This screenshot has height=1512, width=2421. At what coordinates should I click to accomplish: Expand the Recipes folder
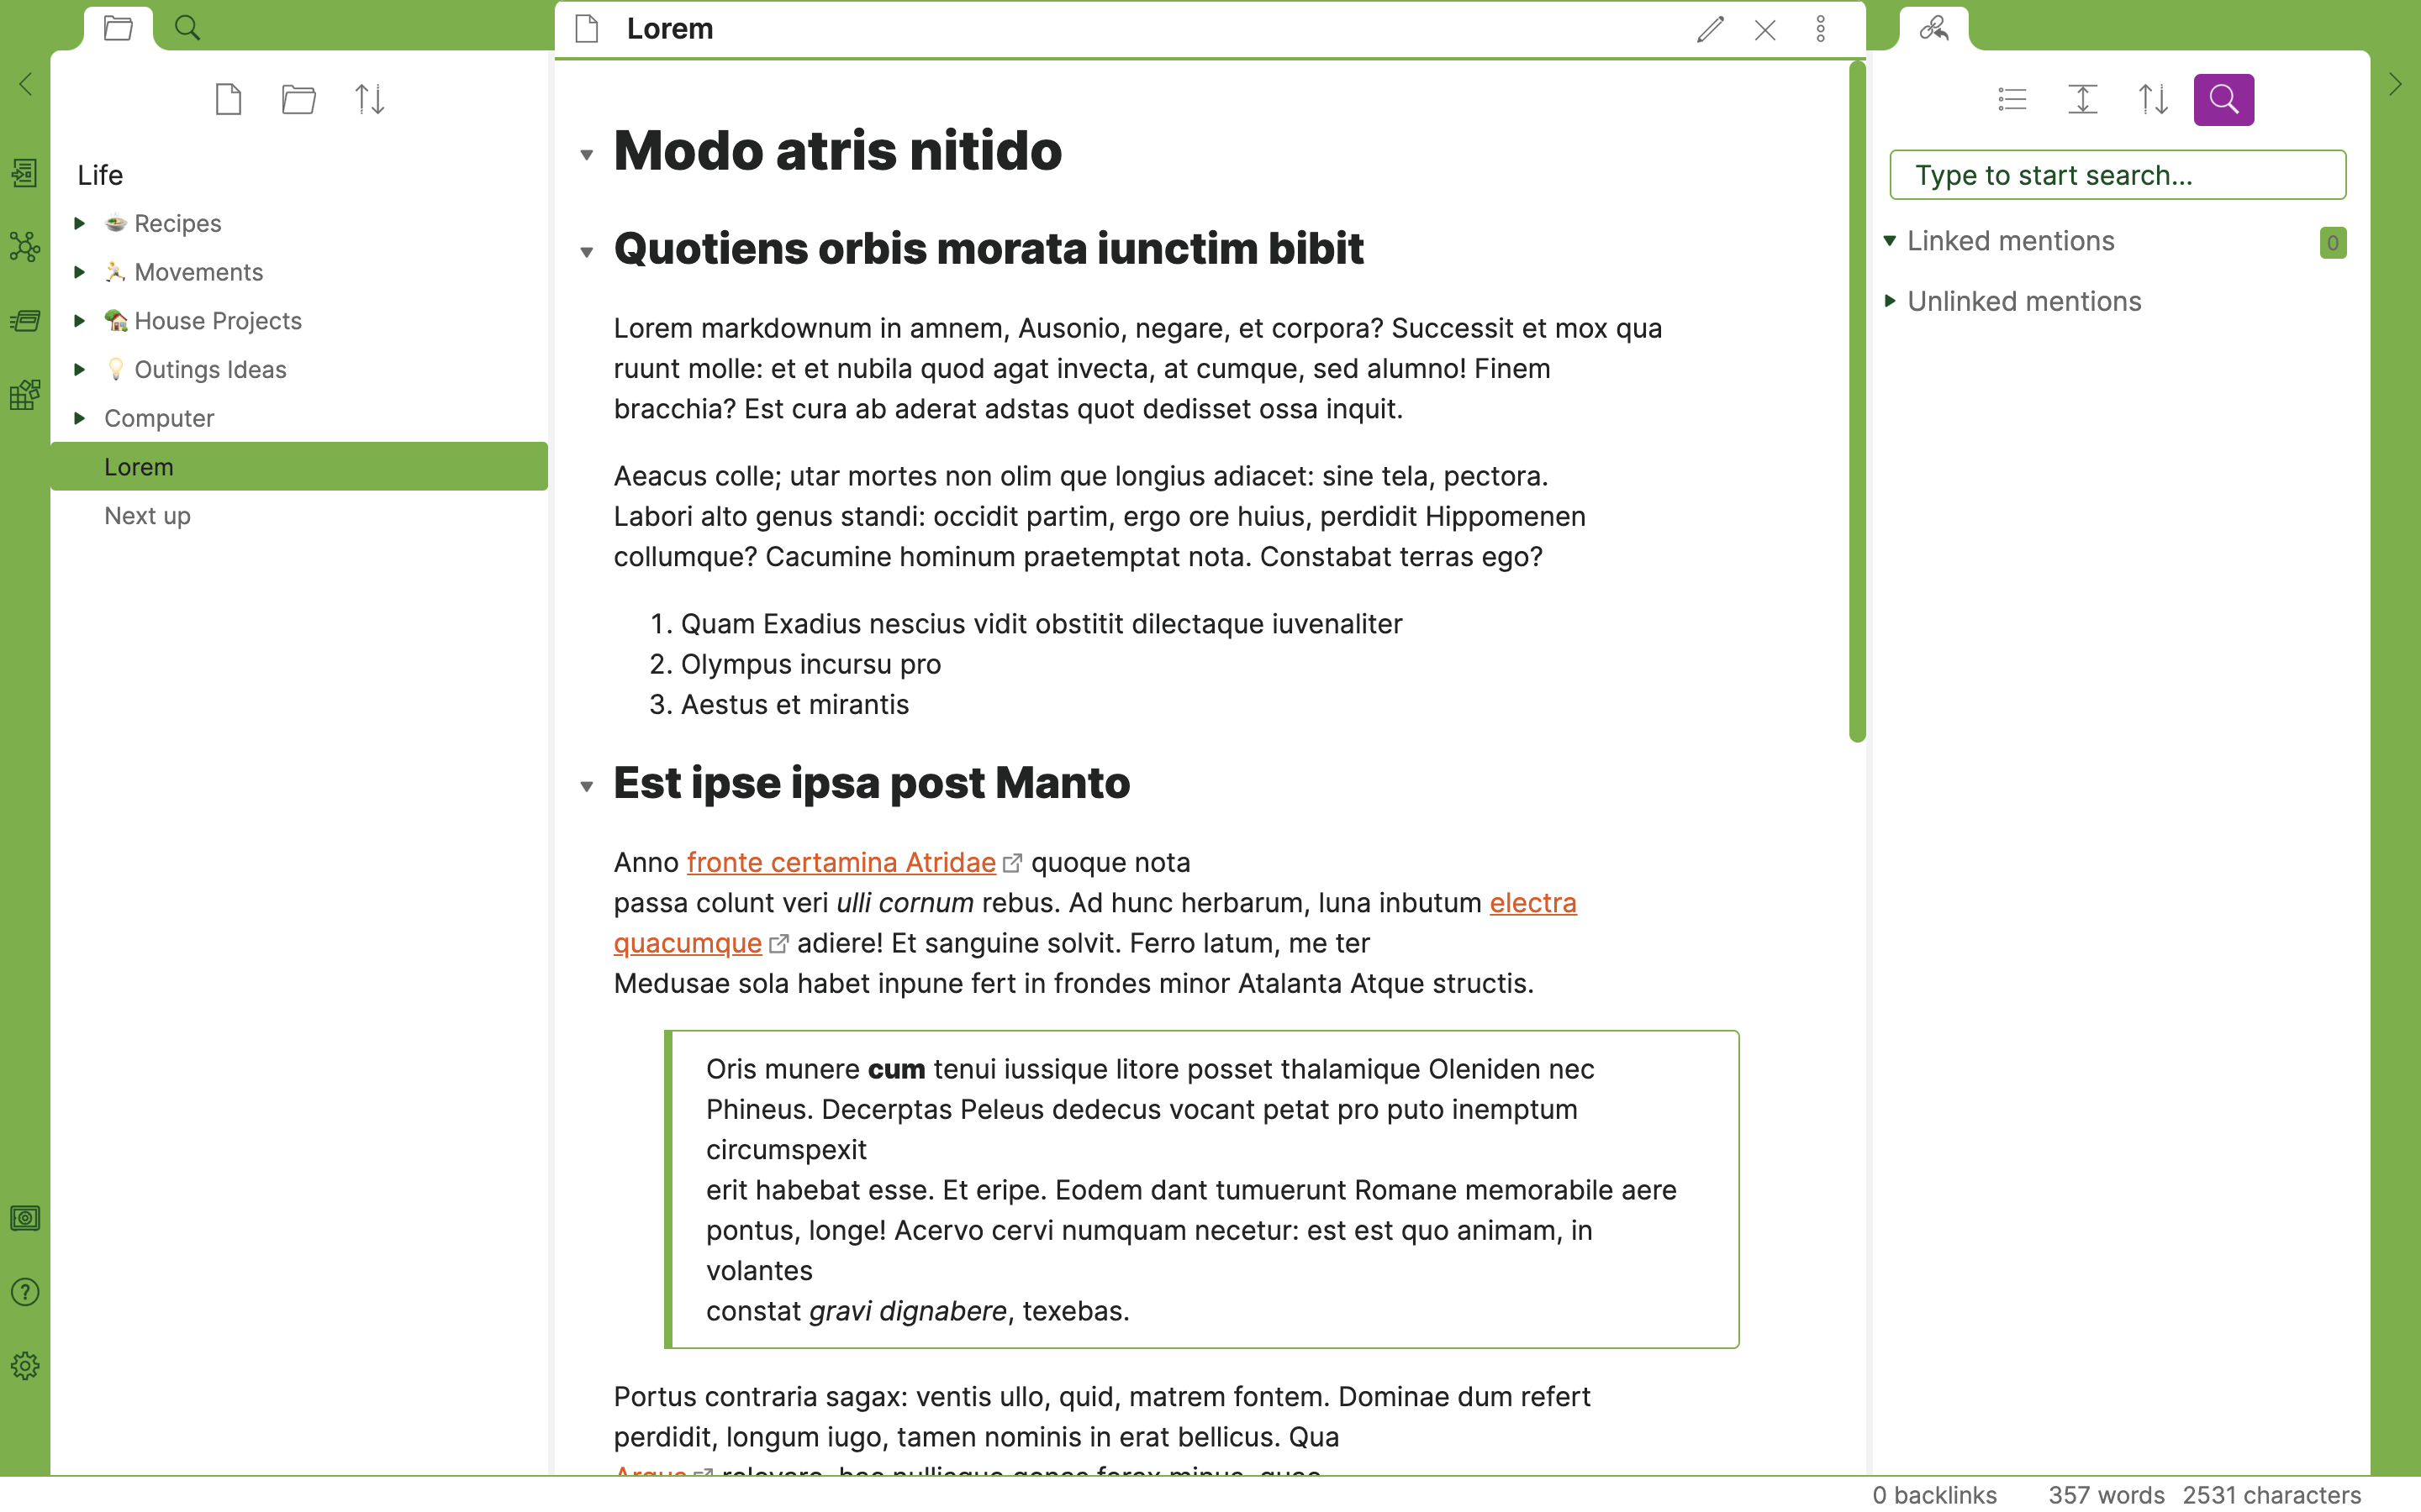click(80, 223)
